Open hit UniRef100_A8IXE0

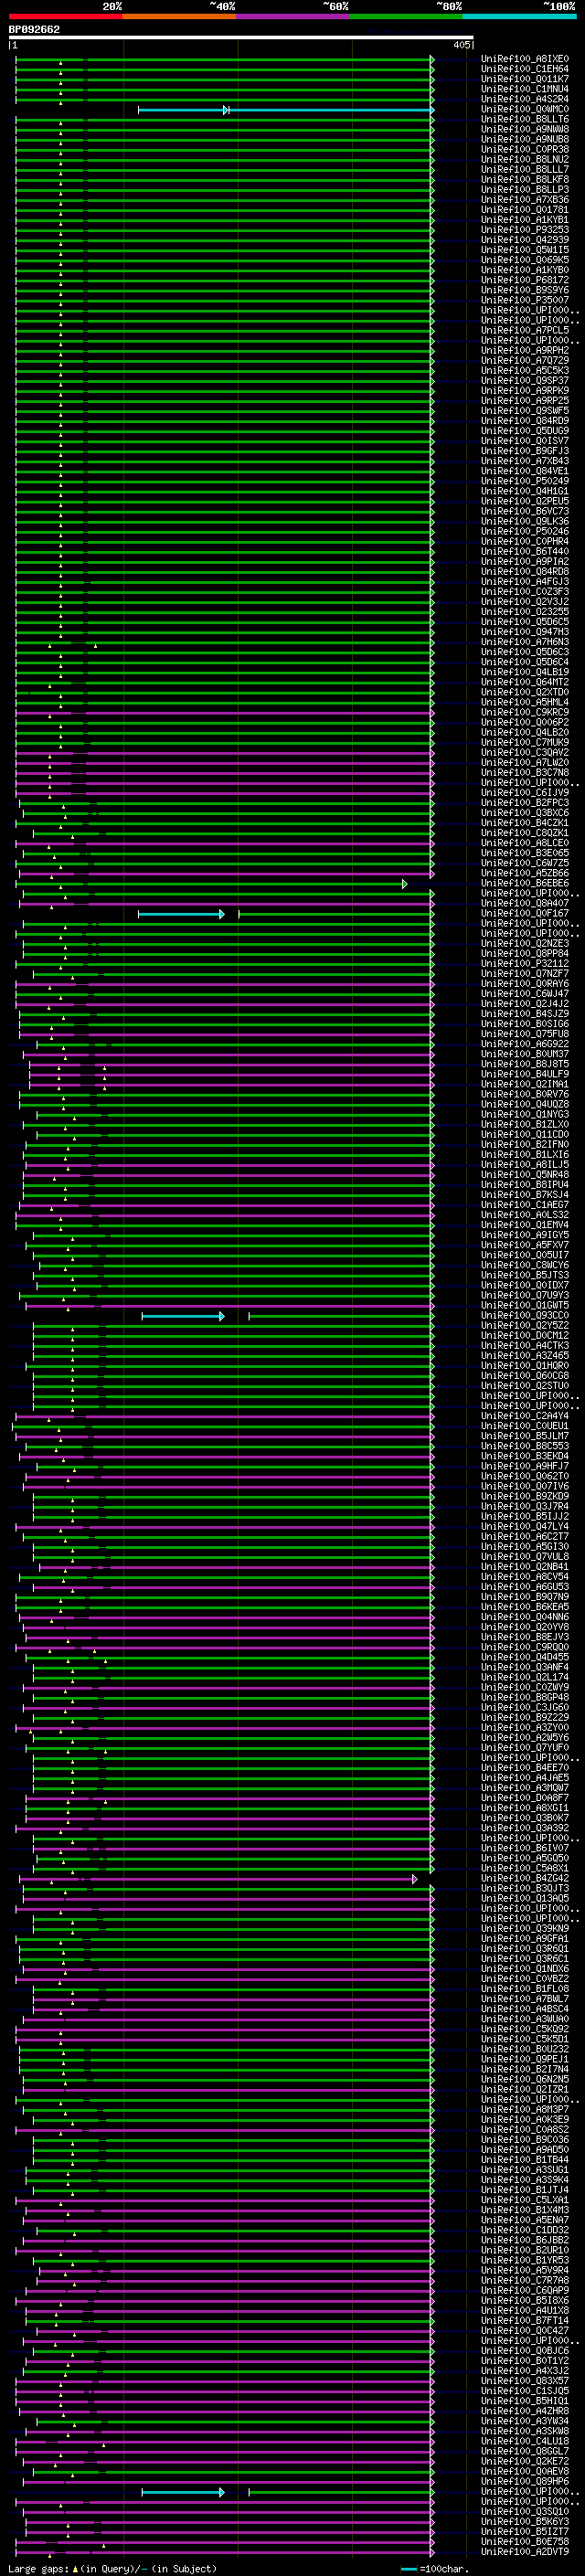pyautogui.click(x=524, y=59)
